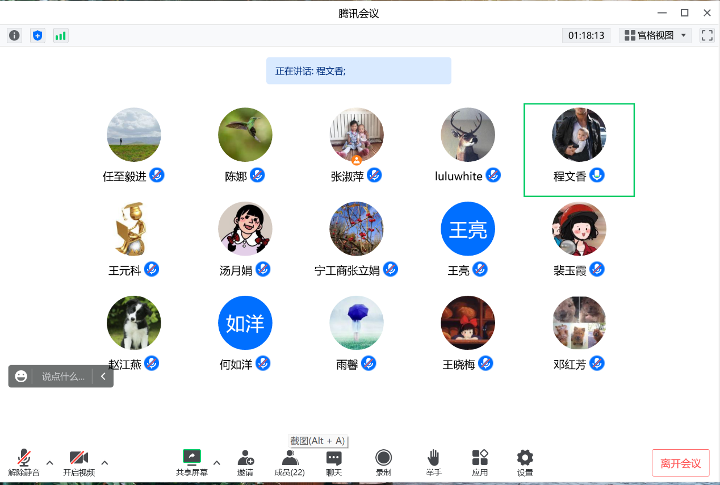Click the Leave Meeting (离开会议) button

click(x=681, y=463)
